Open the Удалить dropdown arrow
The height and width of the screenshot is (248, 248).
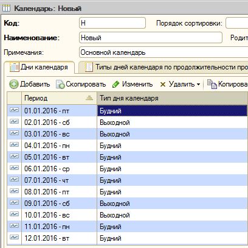(198, 84)
